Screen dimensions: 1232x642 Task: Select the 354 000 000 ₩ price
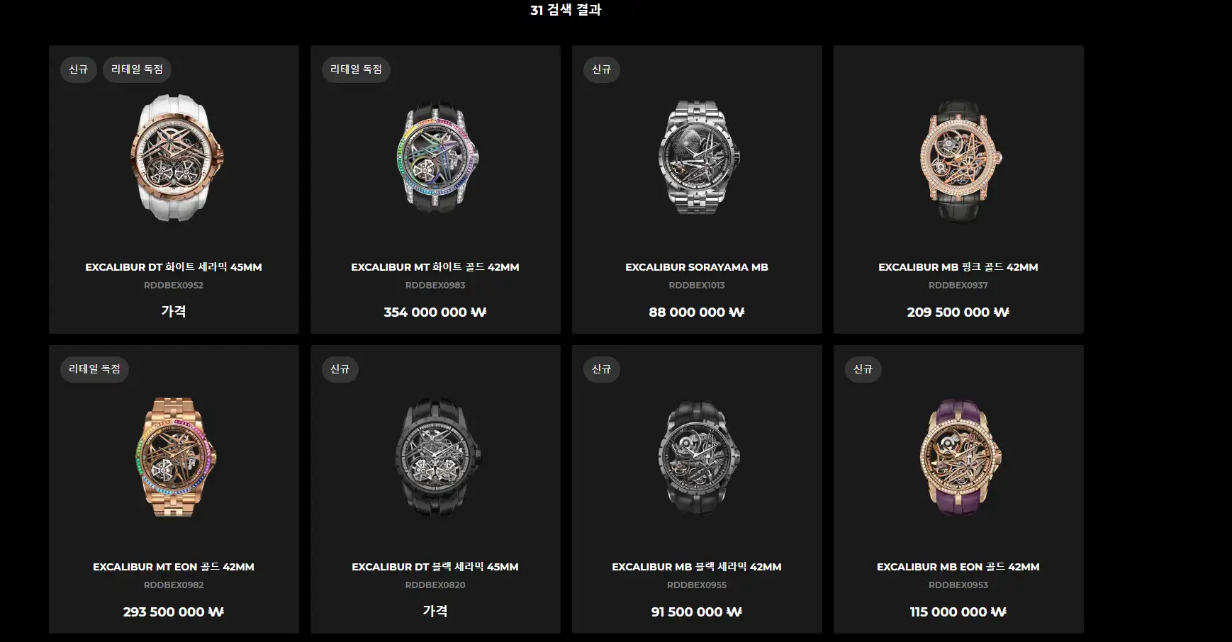435,312
